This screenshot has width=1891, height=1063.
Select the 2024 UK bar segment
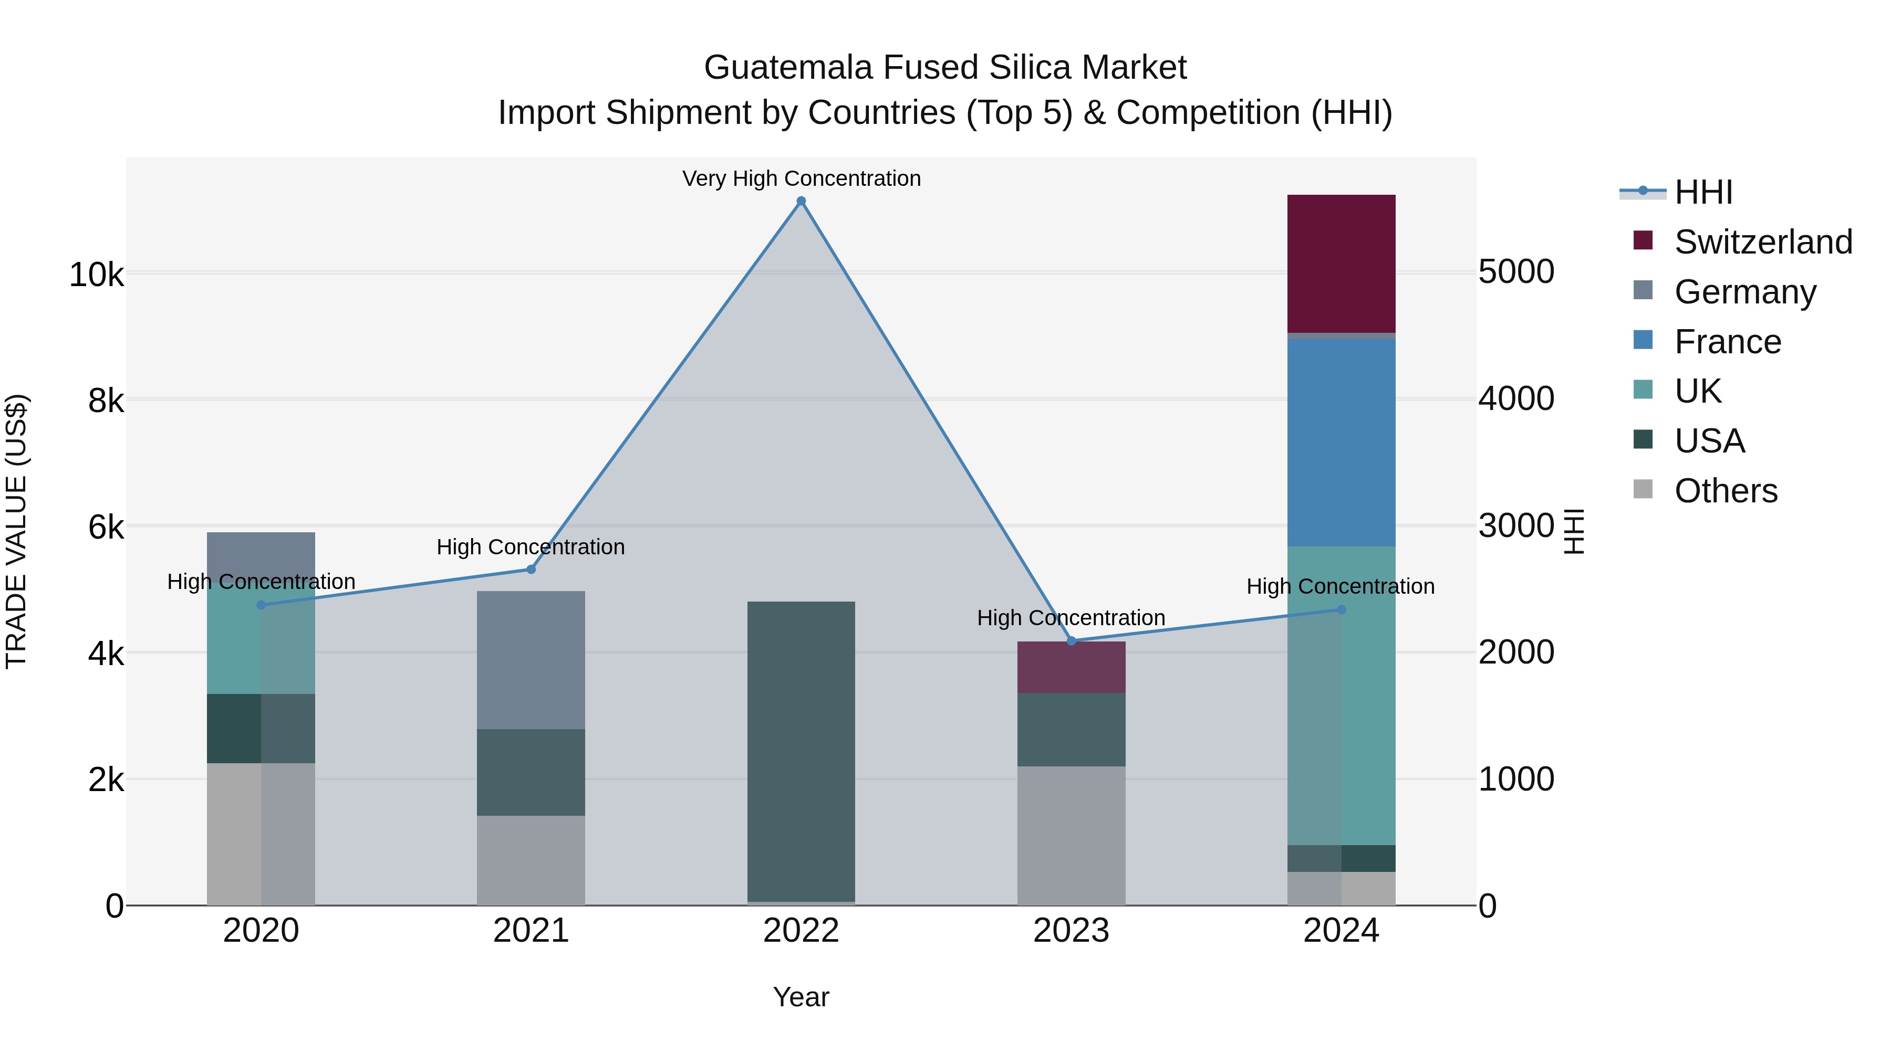[1341, 696]
